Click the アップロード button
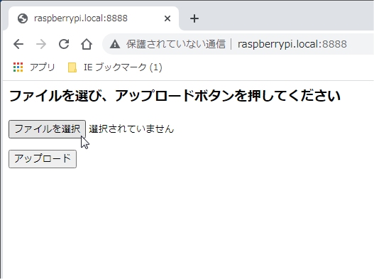Viewport: 374px width, 279px height. pyautogui.click(x=43, y=159)
